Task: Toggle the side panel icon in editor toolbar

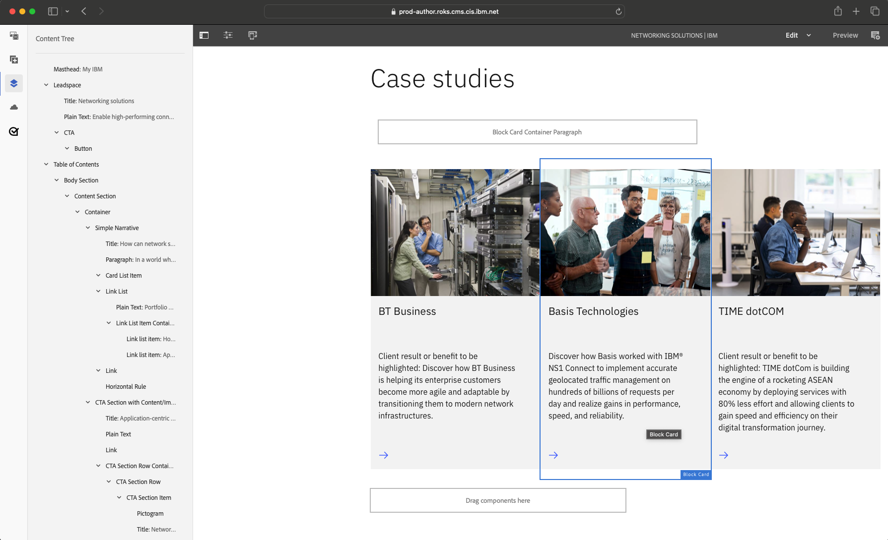Action: (x=204, y=35)
